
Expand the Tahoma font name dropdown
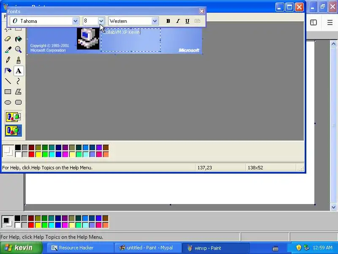(x=75, y=21)
